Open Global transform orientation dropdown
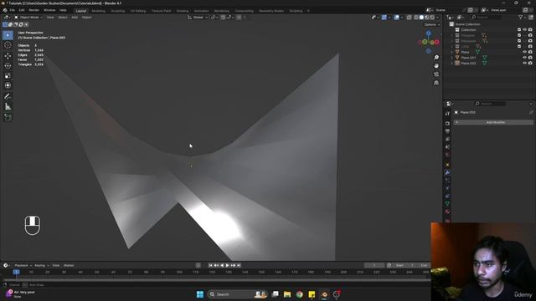 click(x=198, y=17)
